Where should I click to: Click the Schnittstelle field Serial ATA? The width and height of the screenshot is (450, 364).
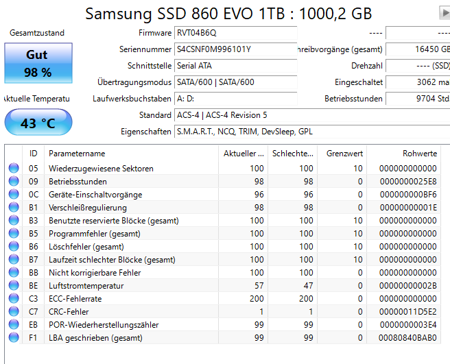click(235, 66)
